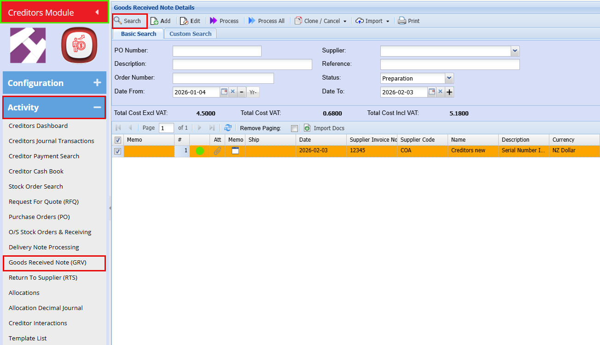This screenshot has width=600, height=345.
Task: Expand the Configuration sidebar section
Action: pos(97,83)
